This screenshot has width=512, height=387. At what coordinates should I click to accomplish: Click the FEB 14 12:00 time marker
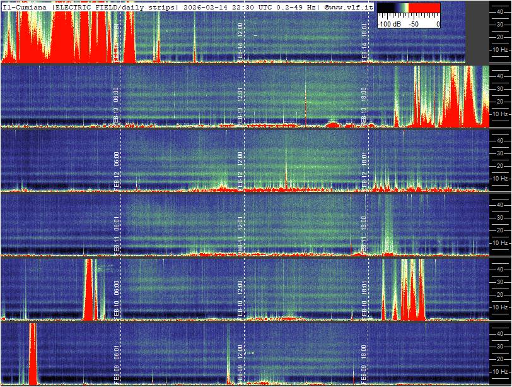tap(240, 42)
